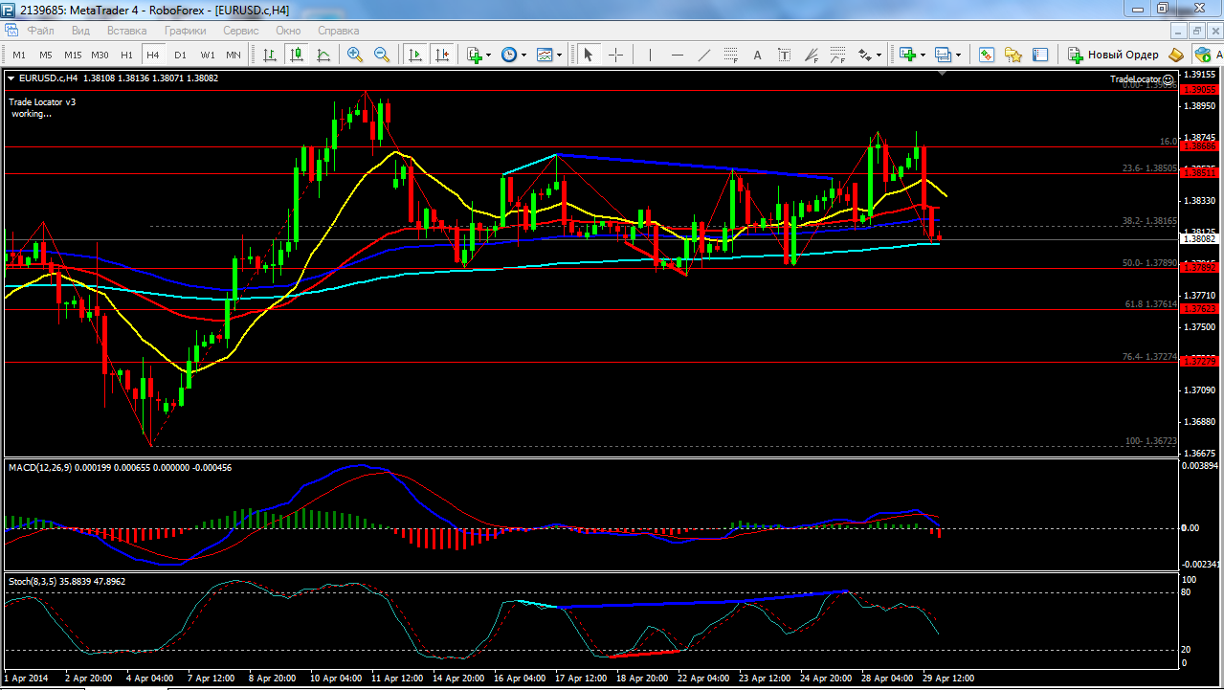Switch timeframe to W1
The width and height of the screenshot is (1224, 690).
click(208, 55)
